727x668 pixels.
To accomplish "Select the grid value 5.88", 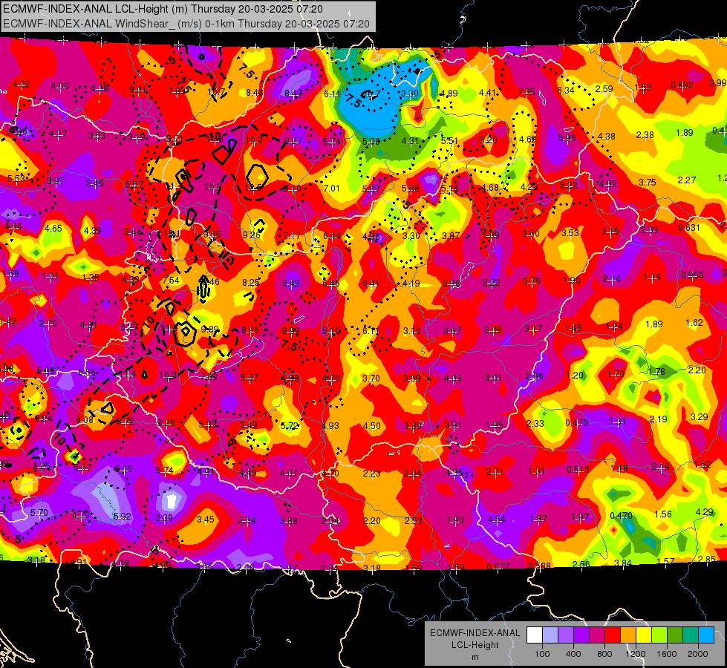I will [x=411, y=188].
